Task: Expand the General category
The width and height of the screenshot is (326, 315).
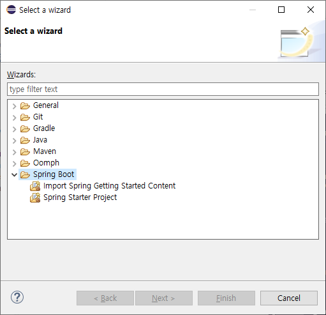Action: [x=14, y=106]
